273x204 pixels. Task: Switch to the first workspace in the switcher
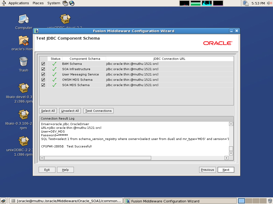242,201
